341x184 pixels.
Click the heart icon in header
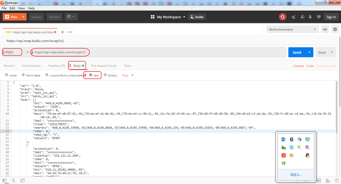(x=319, y=17)
